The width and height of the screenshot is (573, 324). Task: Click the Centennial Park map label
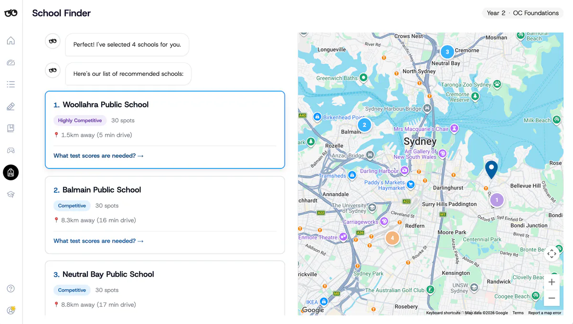tap(482, 240)
